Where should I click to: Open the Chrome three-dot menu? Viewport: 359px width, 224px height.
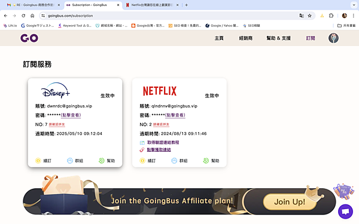(353, 16)
